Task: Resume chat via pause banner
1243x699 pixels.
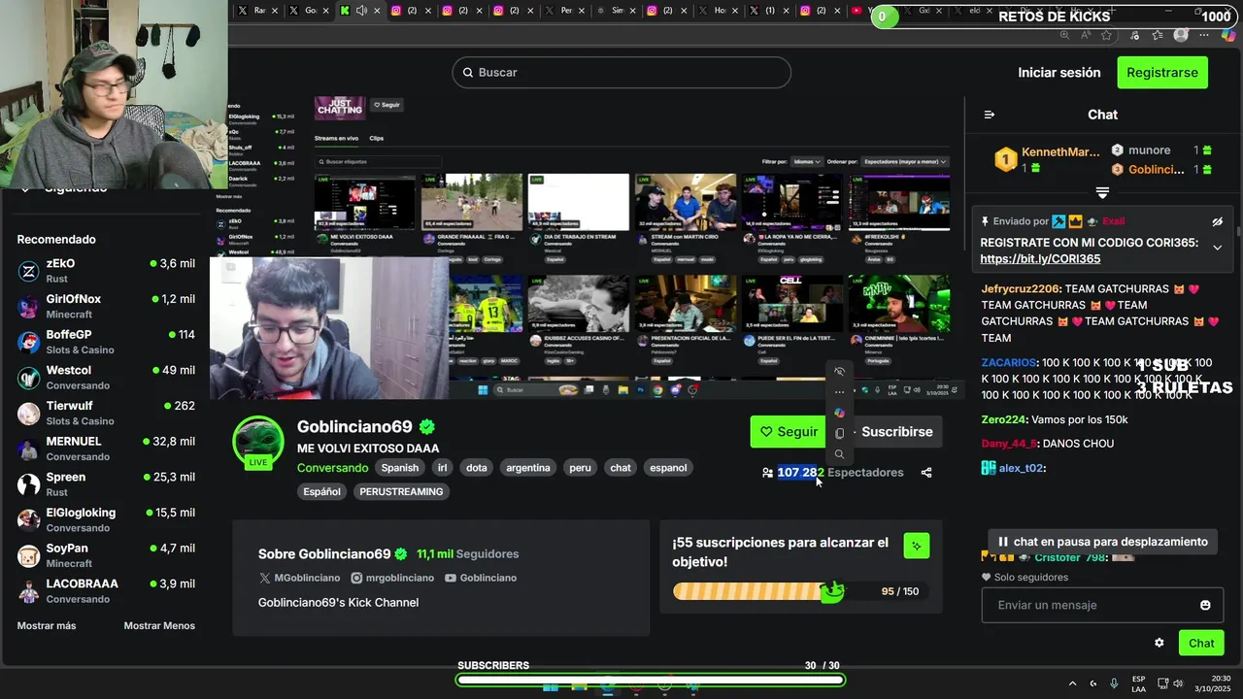Action: click(x=1102, y=542)
